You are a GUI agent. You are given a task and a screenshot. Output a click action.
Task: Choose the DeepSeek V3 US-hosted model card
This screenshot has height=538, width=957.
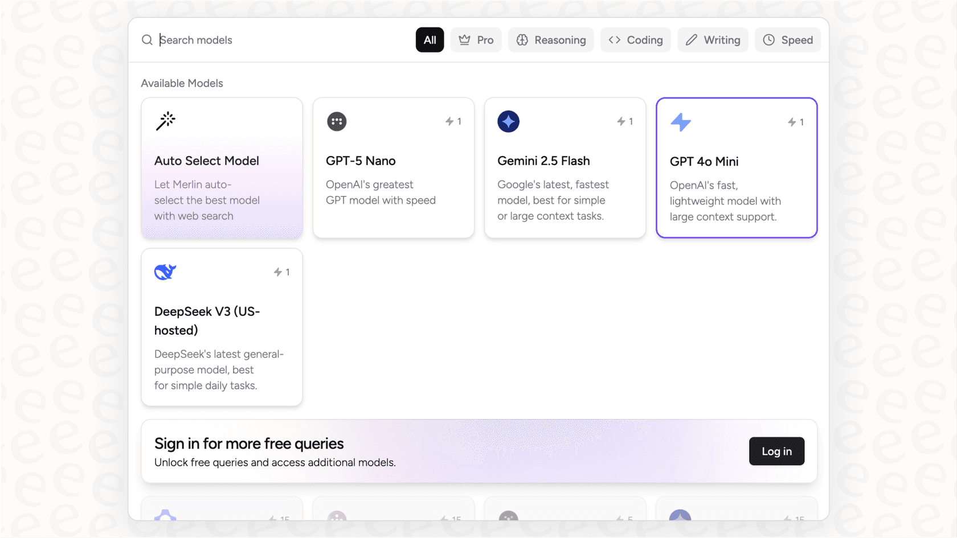pos(222,327)
